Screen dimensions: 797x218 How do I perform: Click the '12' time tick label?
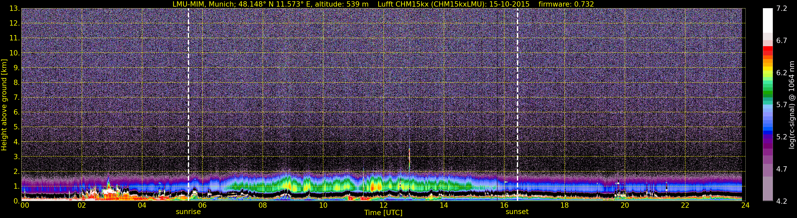(383, 205)
